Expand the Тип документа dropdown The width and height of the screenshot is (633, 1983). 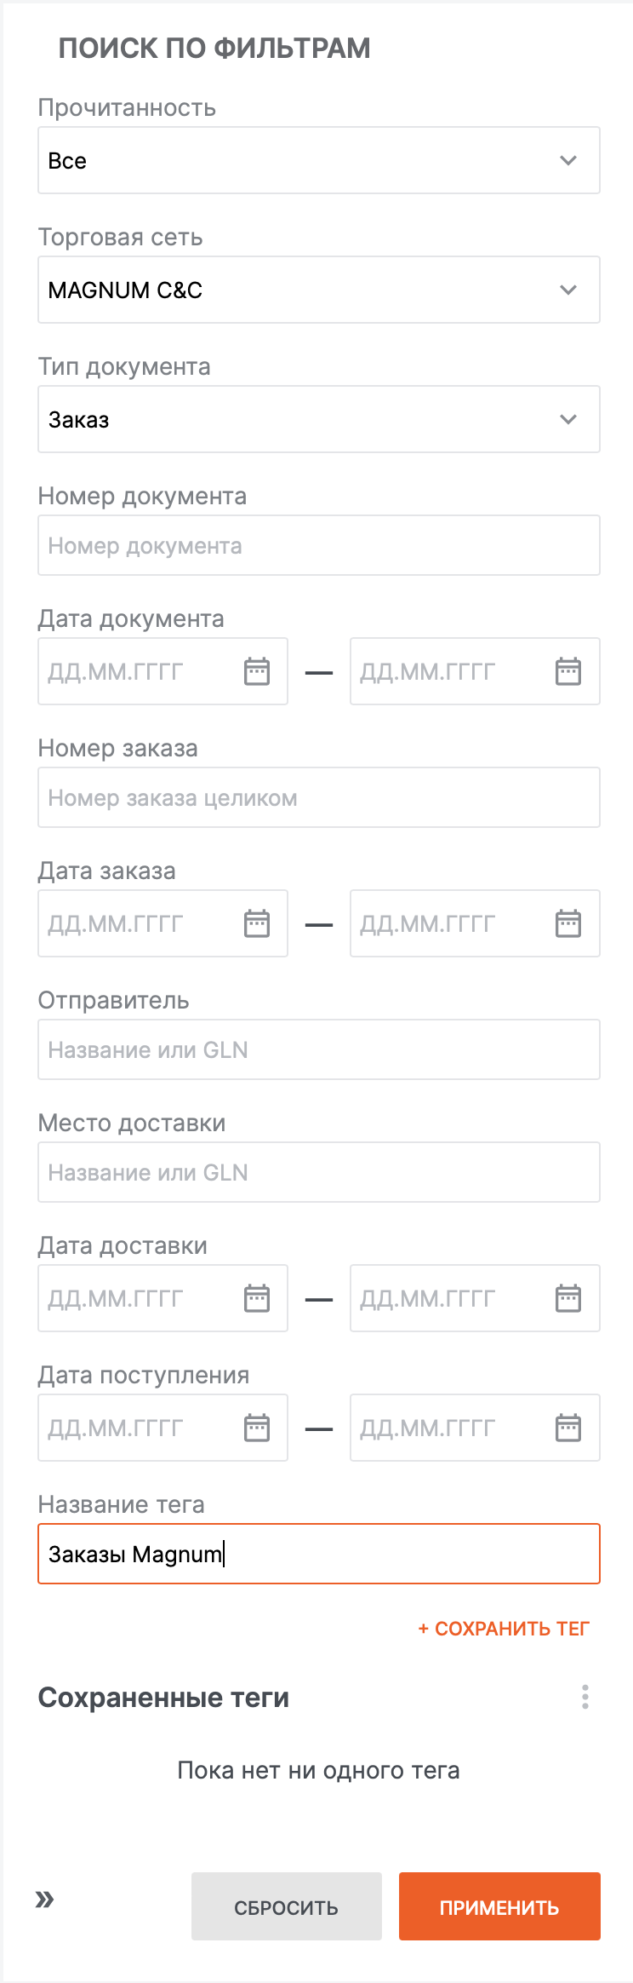point(568,419)
